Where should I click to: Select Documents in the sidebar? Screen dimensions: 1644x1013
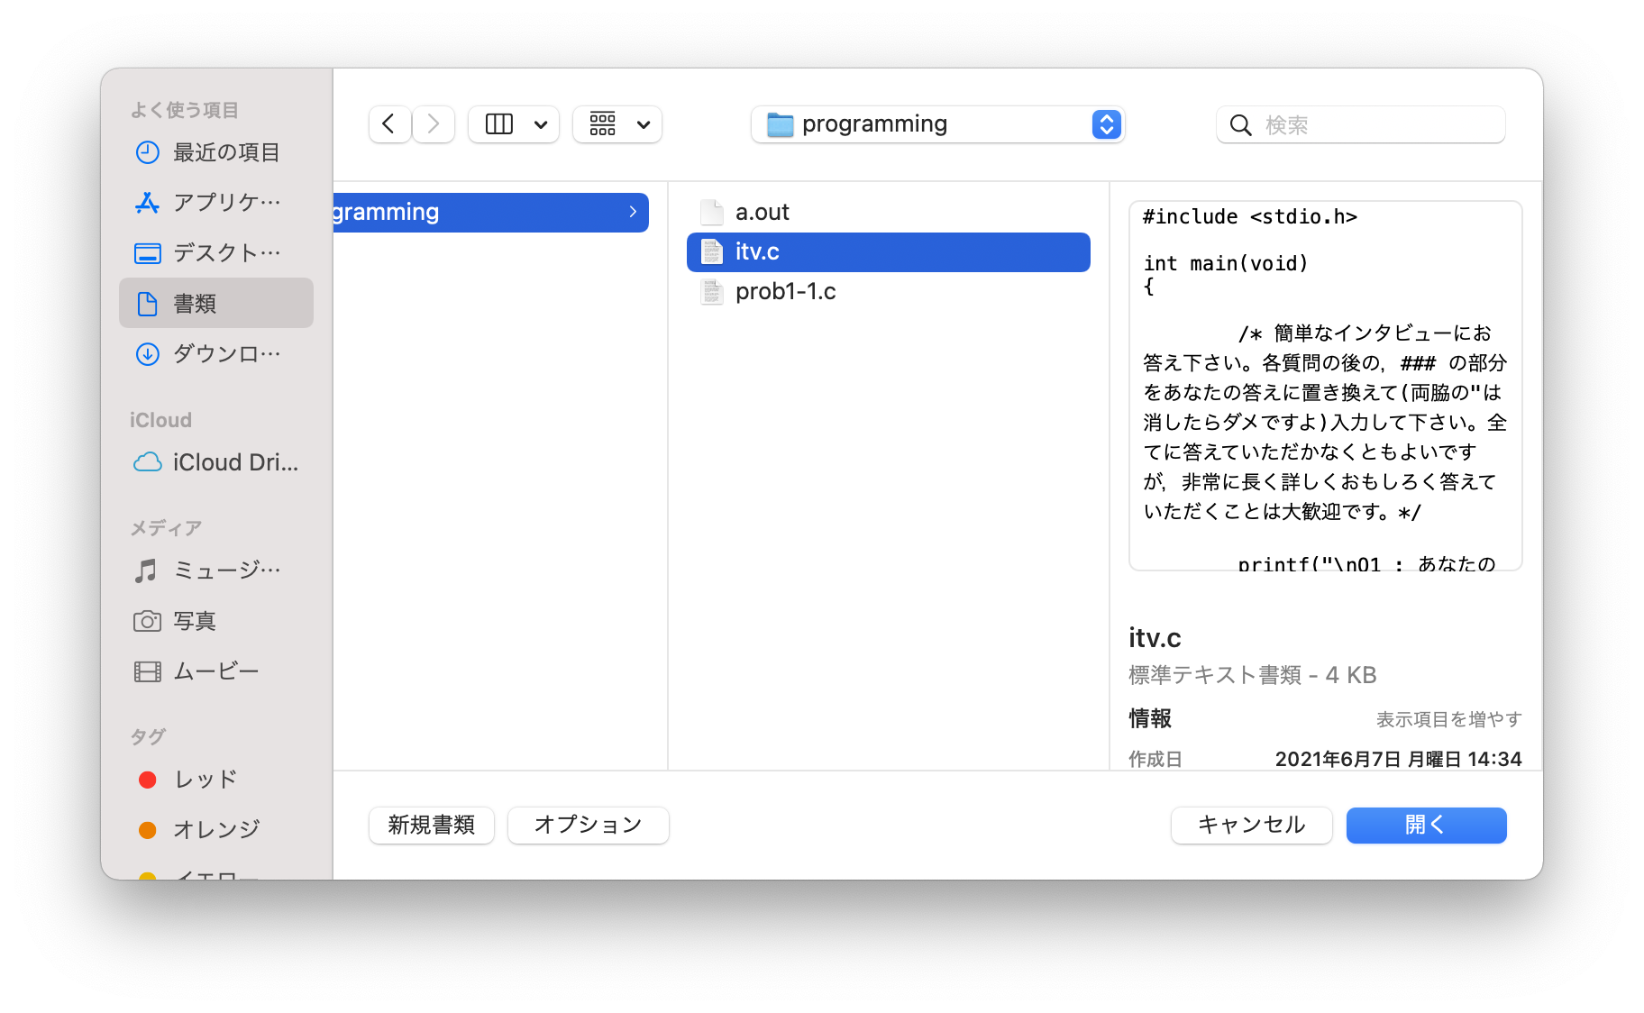[x=216, y=304]
